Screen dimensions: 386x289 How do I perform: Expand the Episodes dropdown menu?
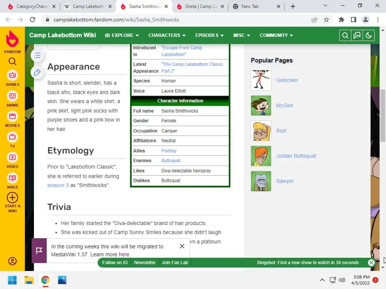point(210,35)
